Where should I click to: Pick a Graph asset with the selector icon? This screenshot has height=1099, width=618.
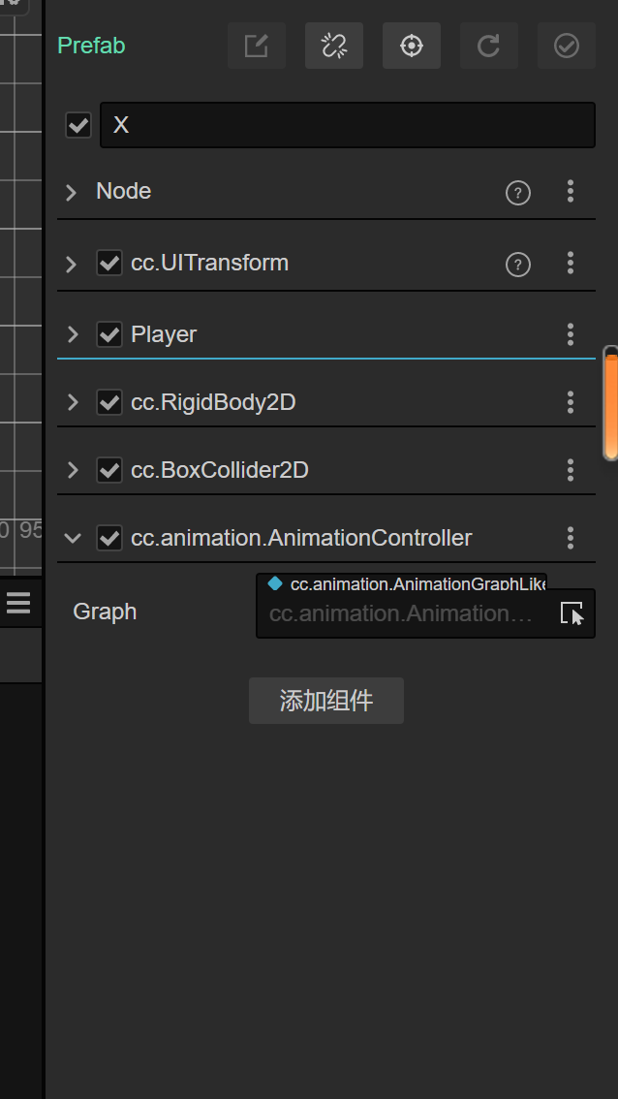[x=572, y=613]
